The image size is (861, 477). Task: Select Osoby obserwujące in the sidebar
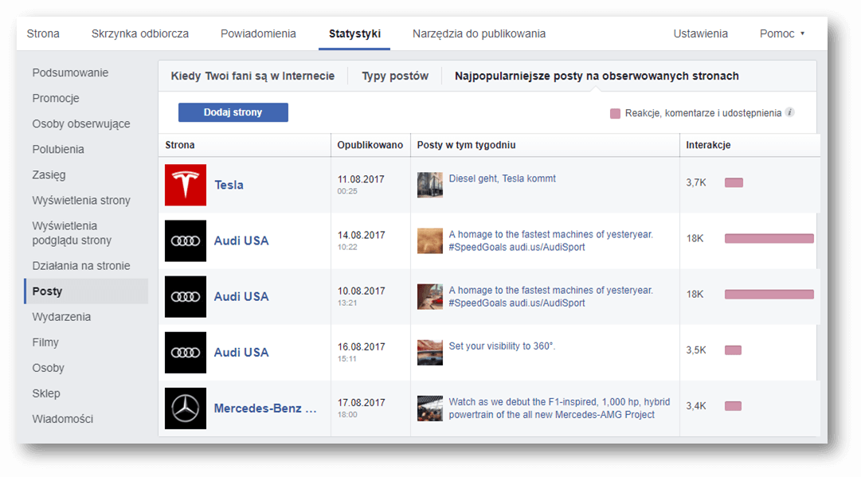tap(81, 123)
